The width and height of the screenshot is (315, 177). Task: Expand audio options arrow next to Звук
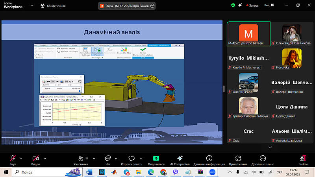point(20,157)
